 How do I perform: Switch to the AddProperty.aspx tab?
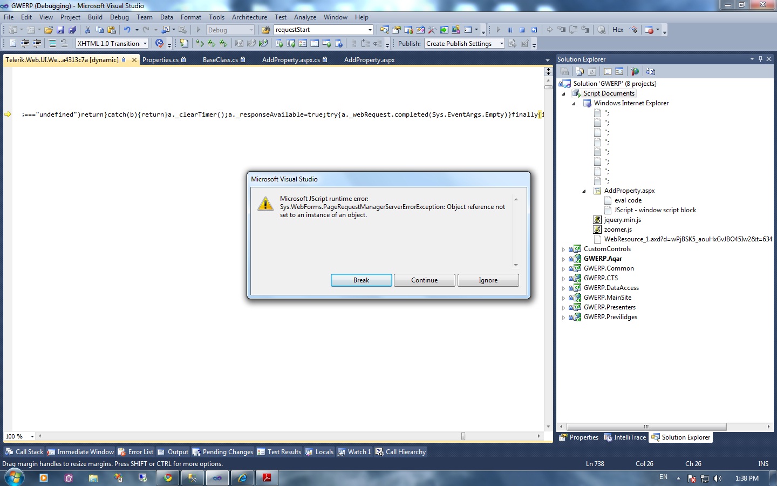[369, 60]
